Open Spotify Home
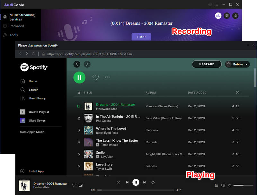Image resolution: width=257 pixels, height=195 pixels. click(x=29, y=81)
